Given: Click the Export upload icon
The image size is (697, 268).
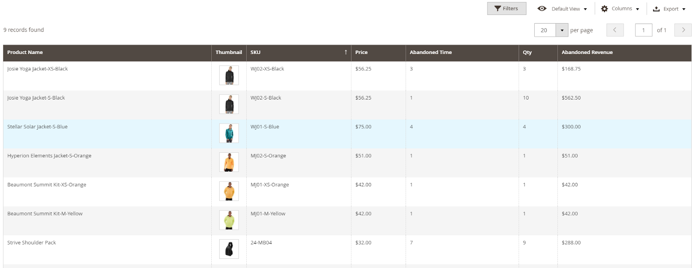Looking at the screenshot, I should pos(656,9).
